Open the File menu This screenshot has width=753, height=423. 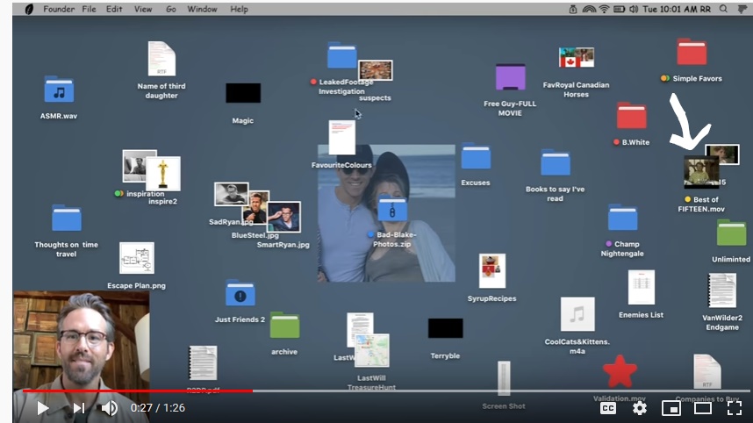tap(89, 9)
